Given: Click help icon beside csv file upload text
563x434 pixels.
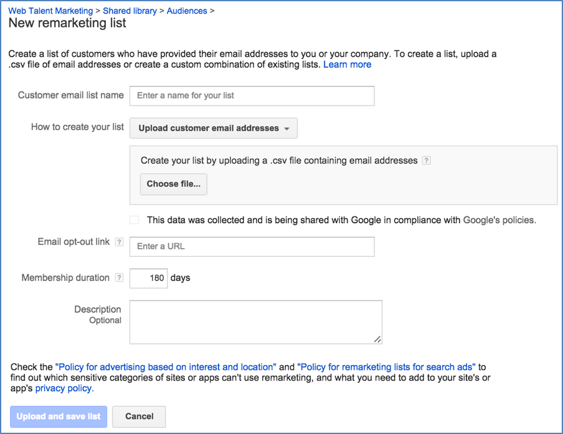Looking at the screenshot, I should [426, 160].
